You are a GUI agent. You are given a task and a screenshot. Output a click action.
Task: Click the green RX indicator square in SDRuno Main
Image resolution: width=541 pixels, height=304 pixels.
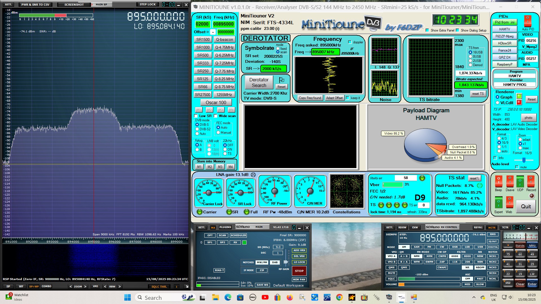click(x=244, y=242)
